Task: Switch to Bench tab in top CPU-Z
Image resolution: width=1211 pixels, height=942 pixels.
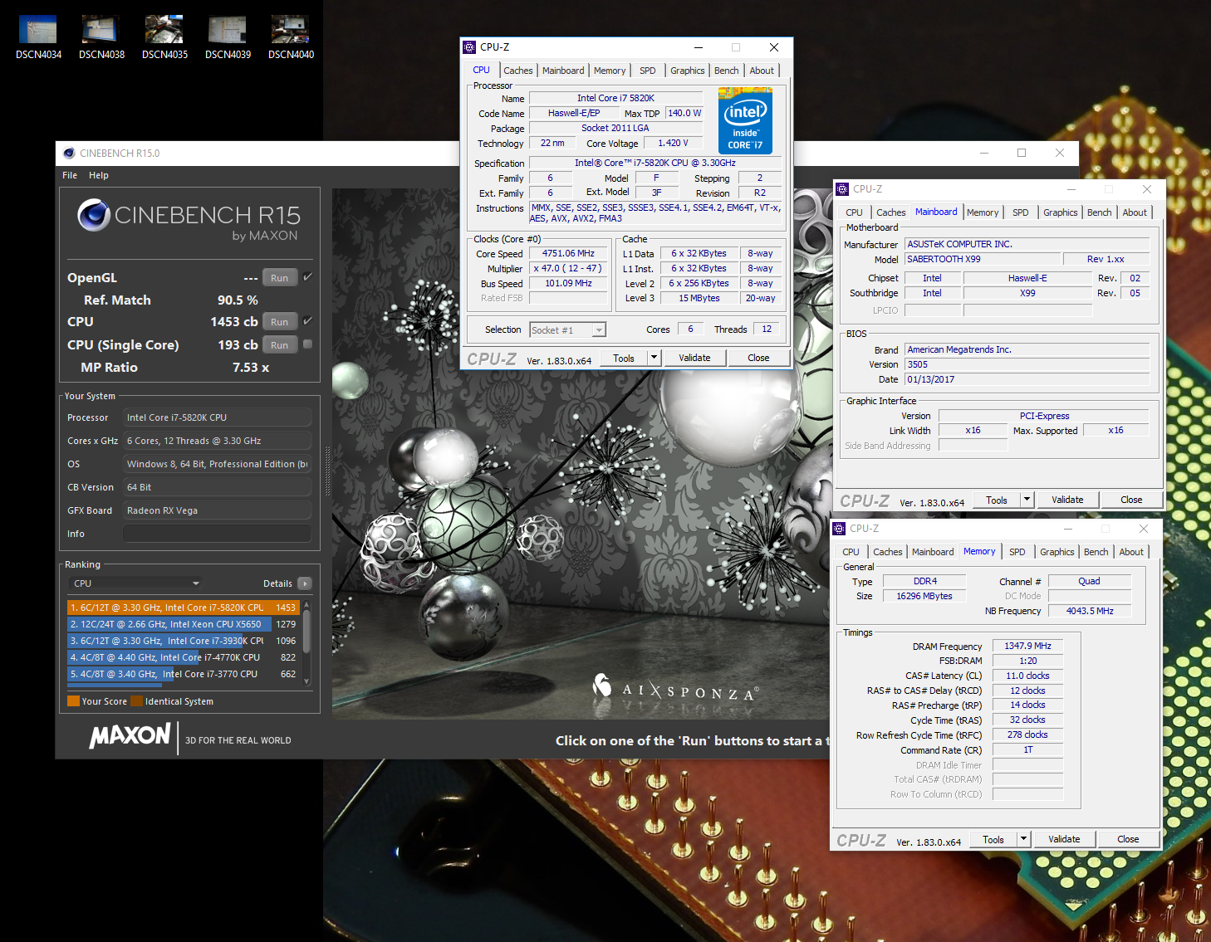Action: pos(727,71)
